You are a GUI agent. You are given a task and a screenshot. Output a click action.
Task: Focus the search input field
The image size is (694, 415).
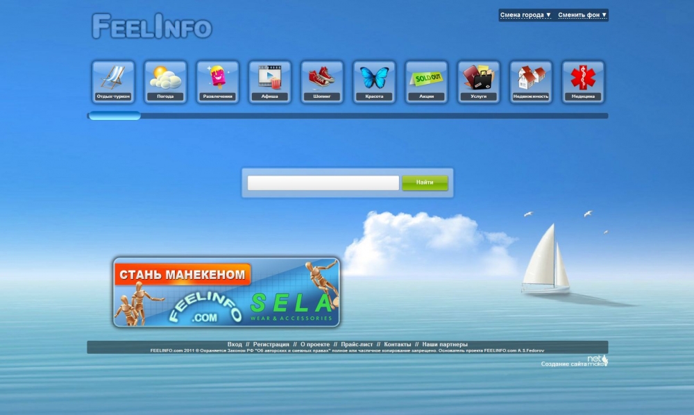[x=323, y=183]
